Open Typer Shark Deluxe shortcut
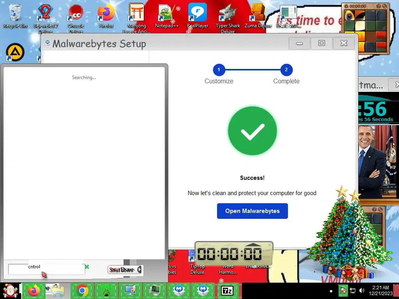Screen dimensions: 399x299 click(x=228, y=18)
